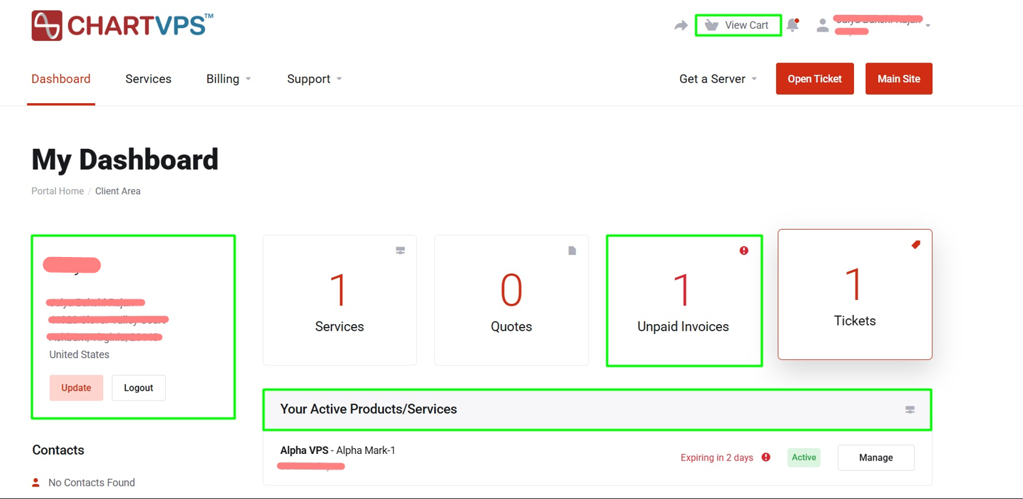This screenshot has width=1023, height=499.
Task: Open the Quotes count tile
Action: [x=511, y=300]
